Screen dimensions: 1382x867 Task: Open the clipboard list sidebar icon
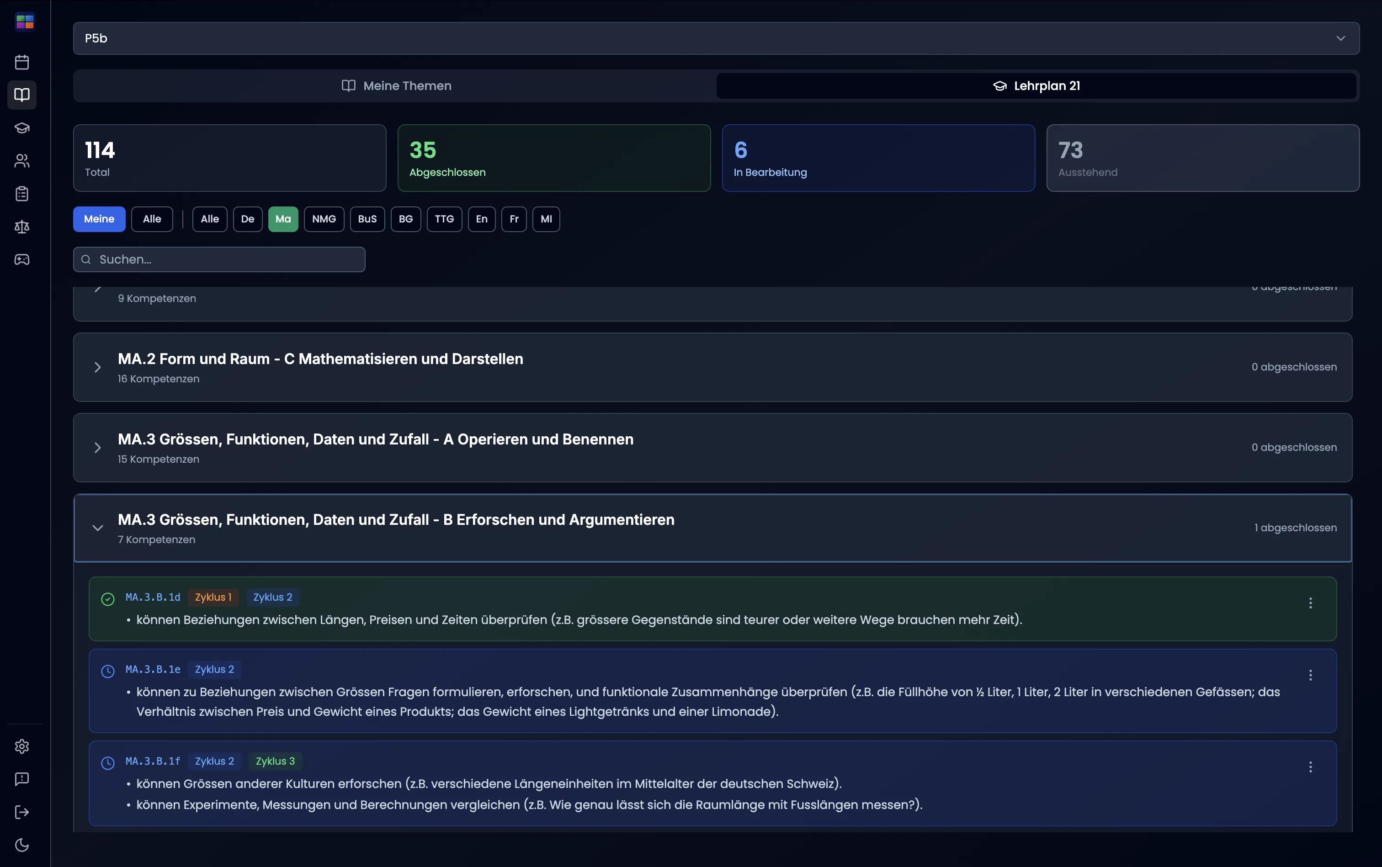point(22,194)
